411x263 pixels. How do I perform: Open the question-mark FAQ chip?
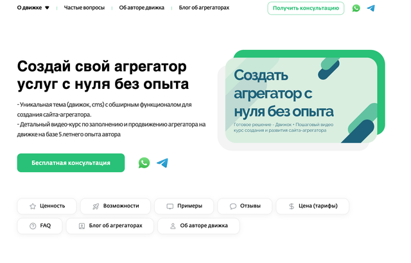click(40, 226)
